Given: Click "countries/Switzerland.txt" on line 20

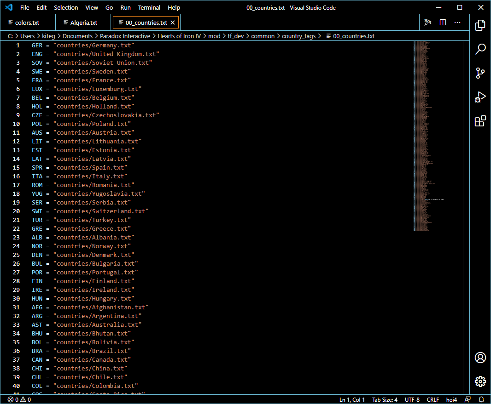Looking at the screenshot, I should point(101,211).
